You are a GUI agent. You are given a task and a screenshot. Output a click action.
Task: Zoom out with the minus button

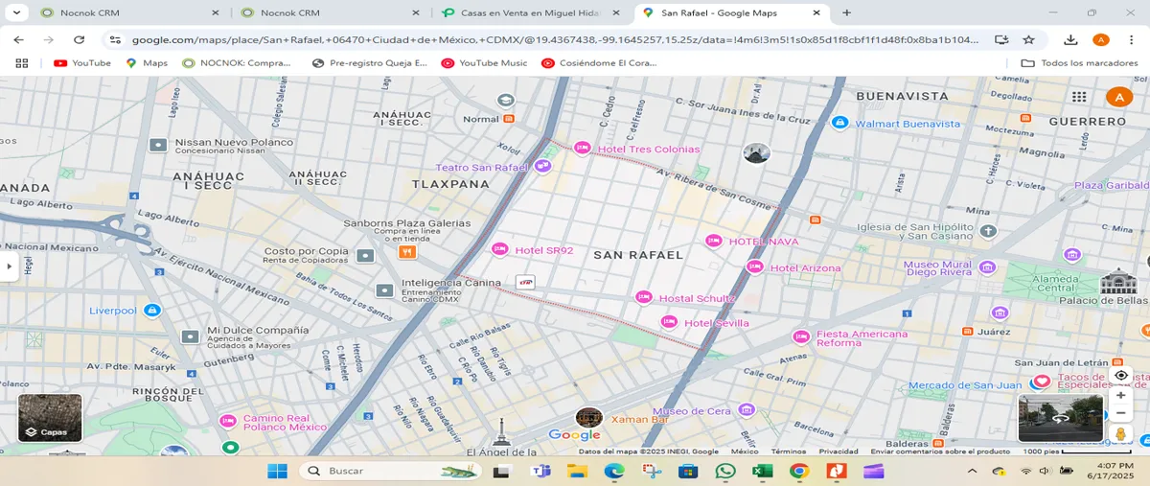(1120, 413)
